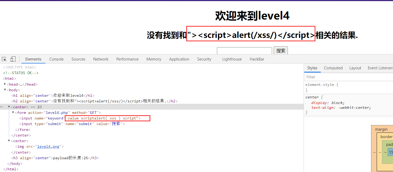Switch to the Elements tab

33,59
